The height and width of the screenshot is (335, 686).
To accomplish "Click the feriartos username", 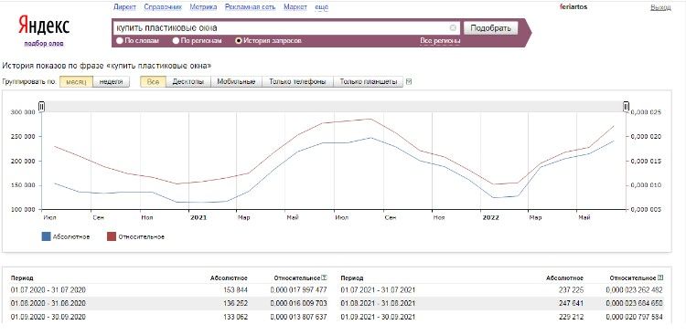I will [x=573, y=7].
